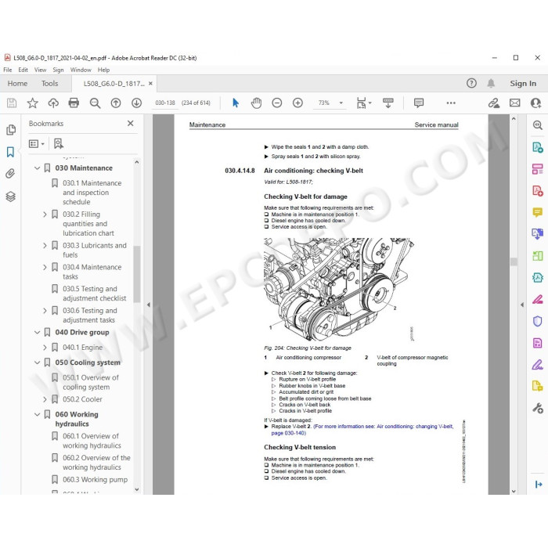Click the upload to cloud icon

53,103
